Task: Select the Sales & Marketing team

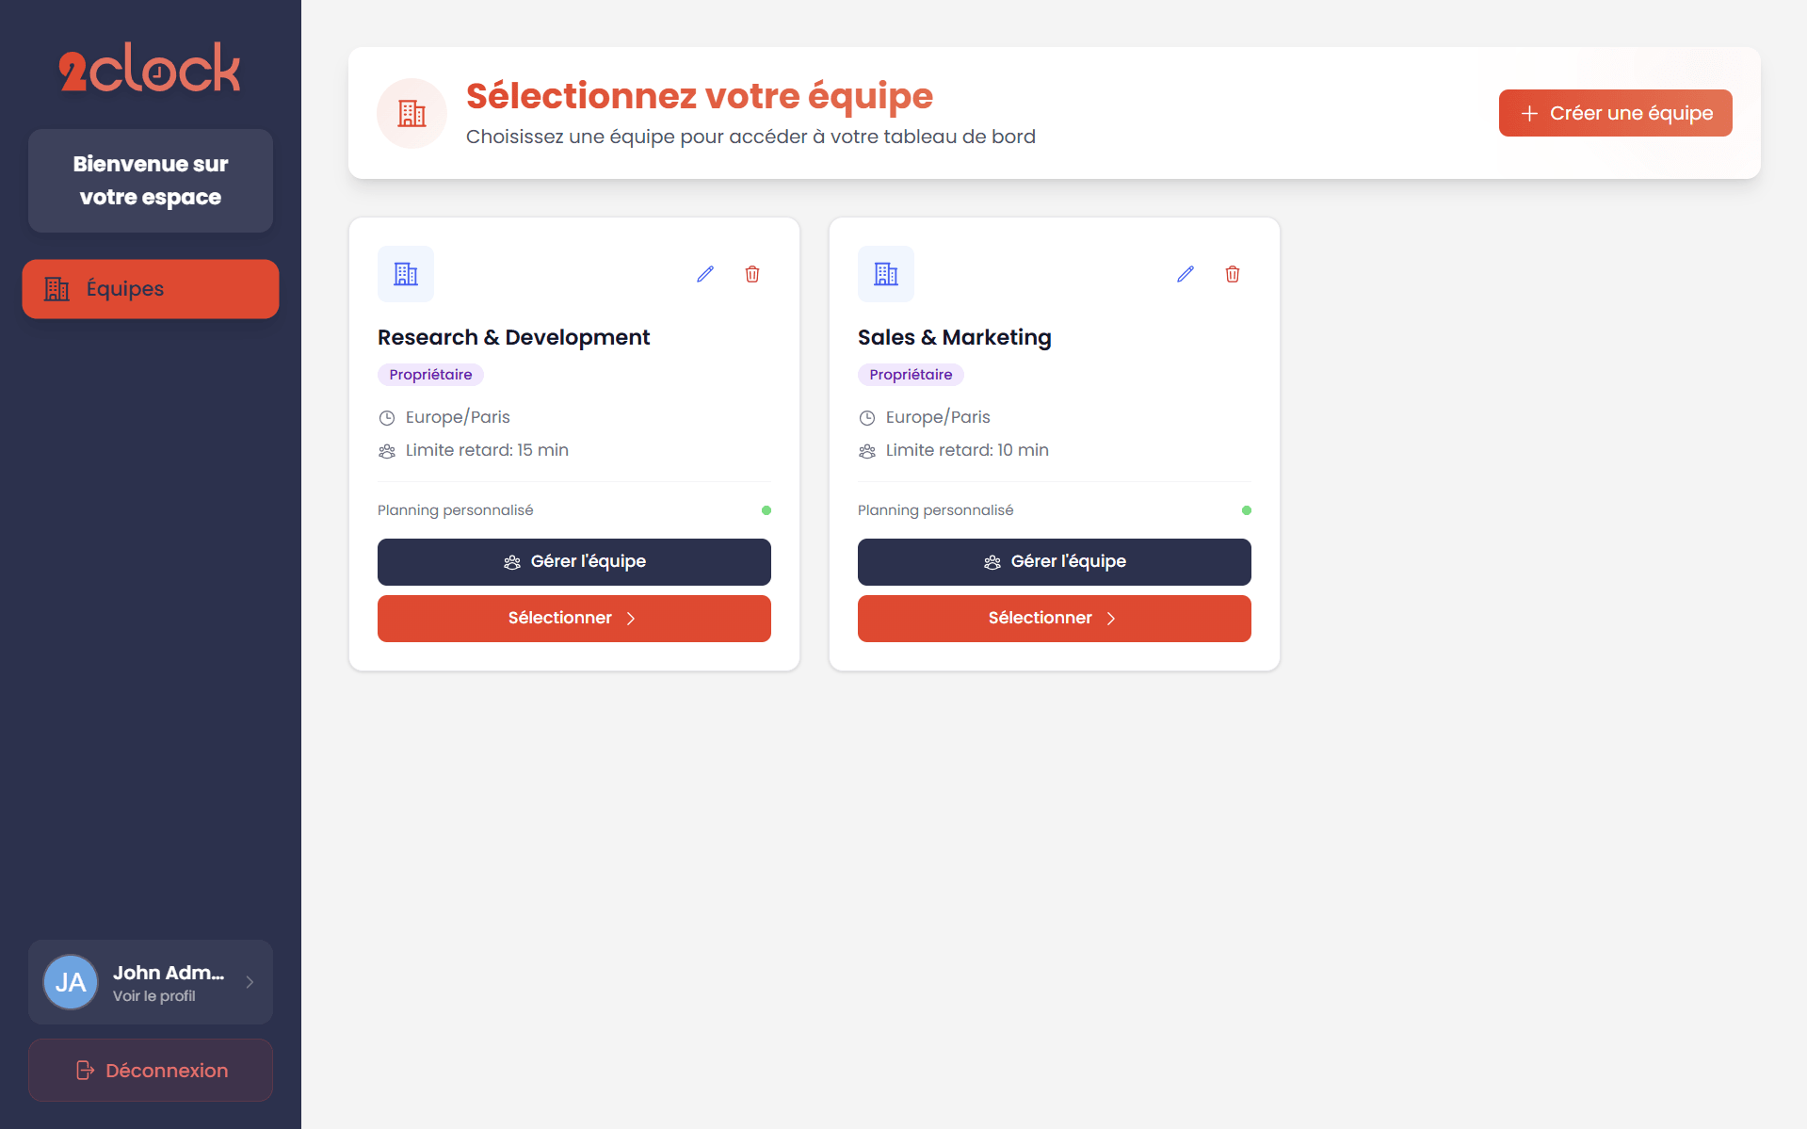Action: [1055, 619]
